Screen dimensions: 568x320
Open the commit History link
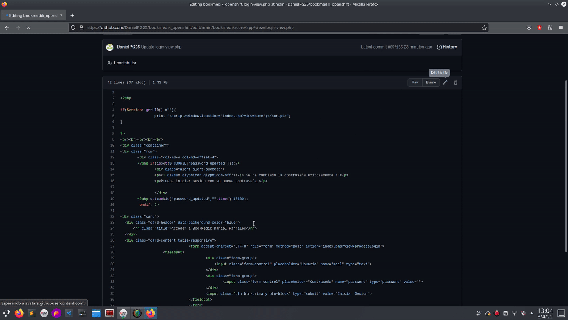pyautogui.click(x=447, y=47)
